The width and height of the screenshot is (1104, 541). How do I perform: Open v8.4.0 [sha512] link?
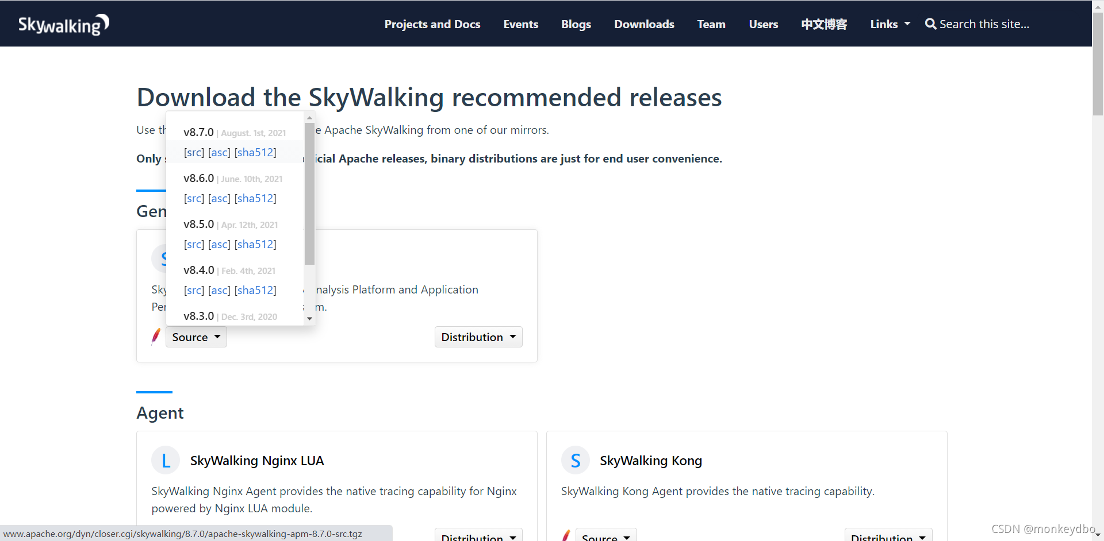pos(255,290)
